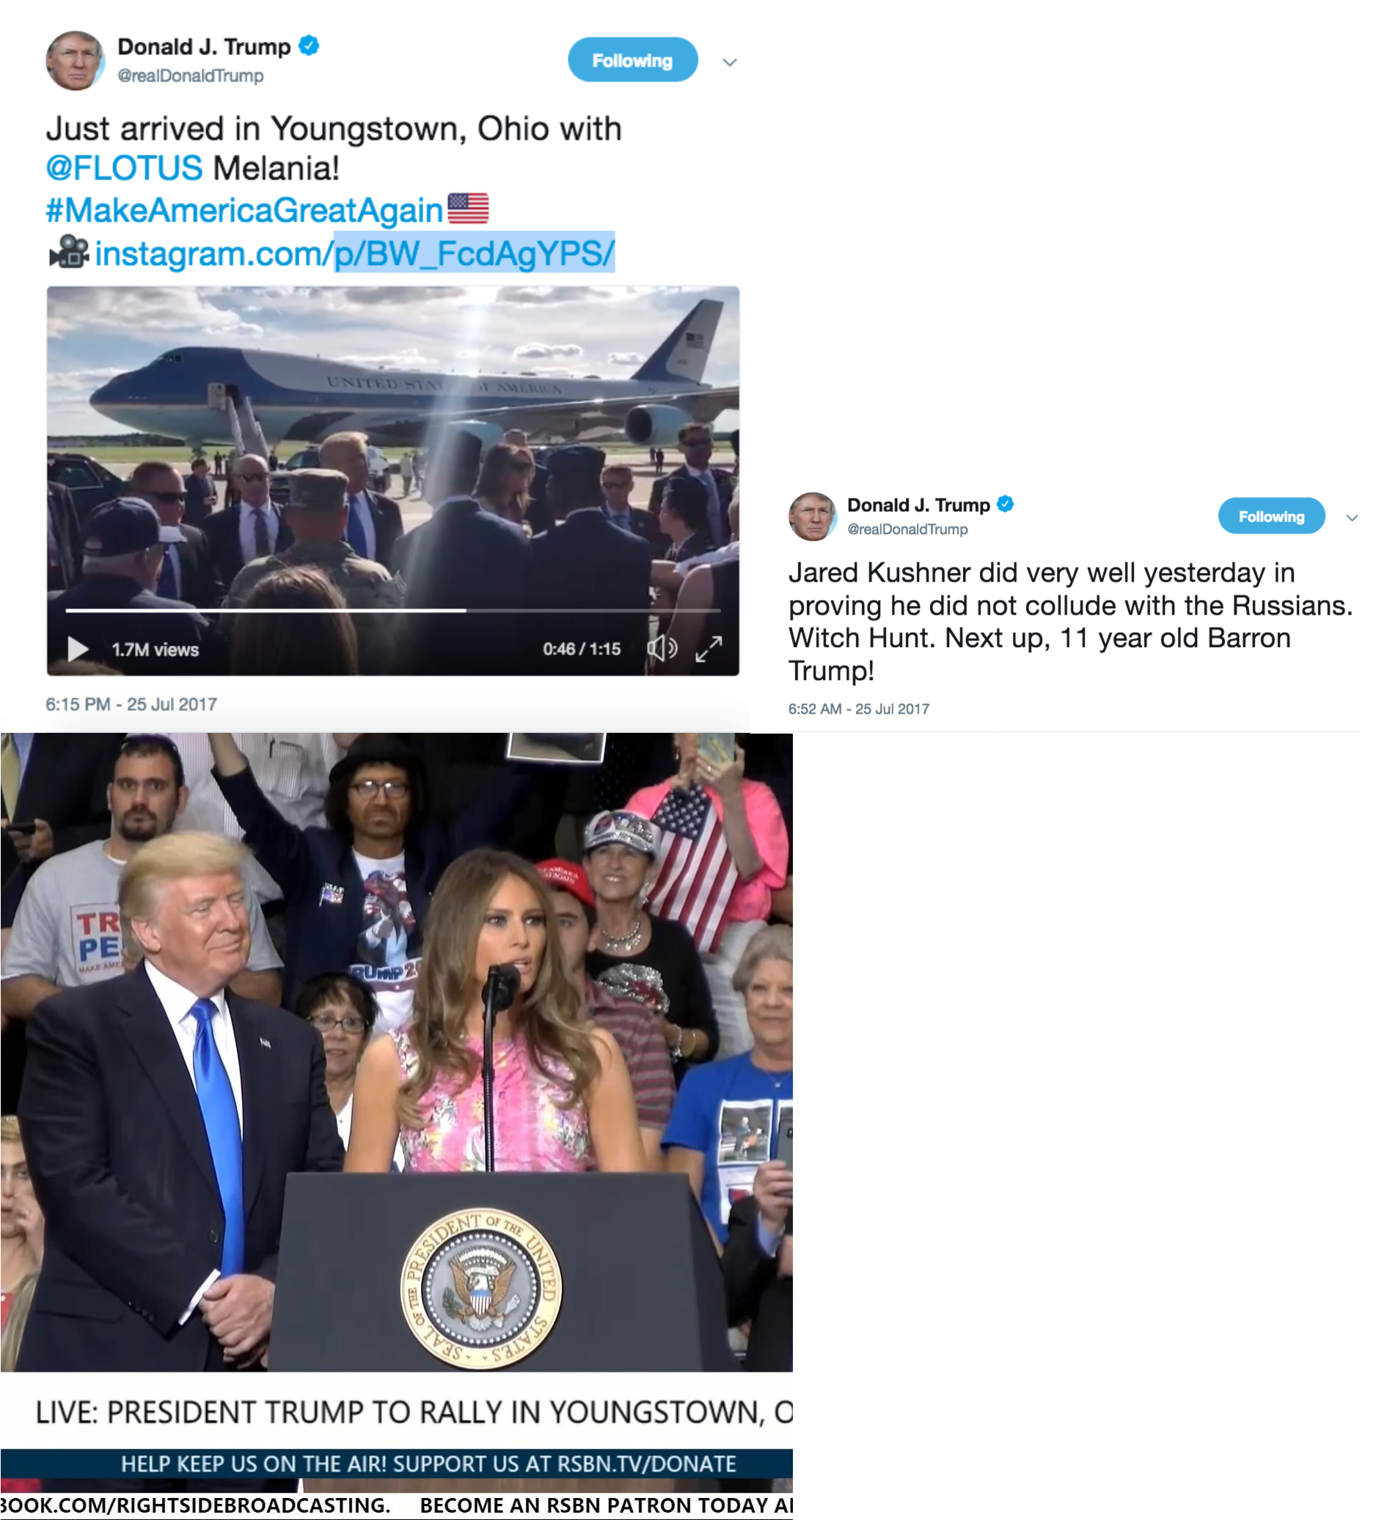This screenshot has height=1520, width=1398.
Task: Open the 6:15 PM - 25 Jul 2017 timestamp
Action: pos(131,704)
